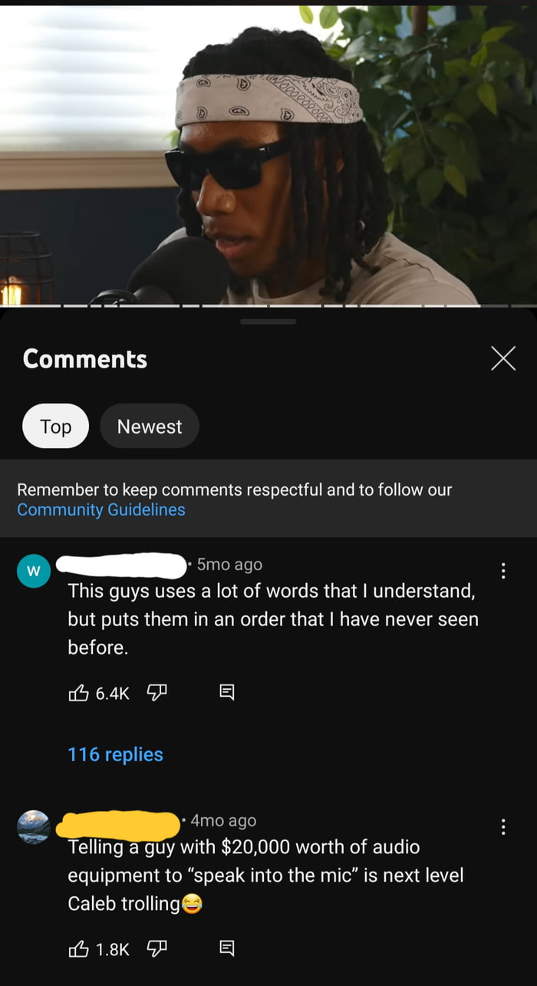This screenshot has height=986, width=537.
Task: Open the yellow-redacted commenter's username
Action: (x=118, y=823)
